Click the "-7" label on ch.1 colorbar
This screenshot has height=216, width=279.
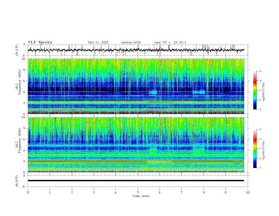[260, 109]
